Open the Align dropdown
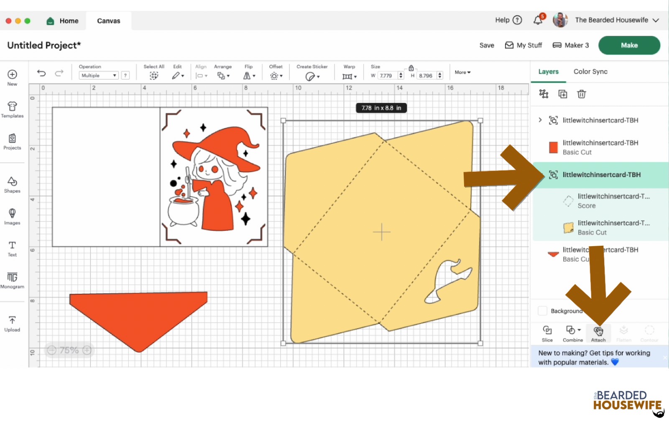This screenshot has height=425, width=669. point(201,76)
